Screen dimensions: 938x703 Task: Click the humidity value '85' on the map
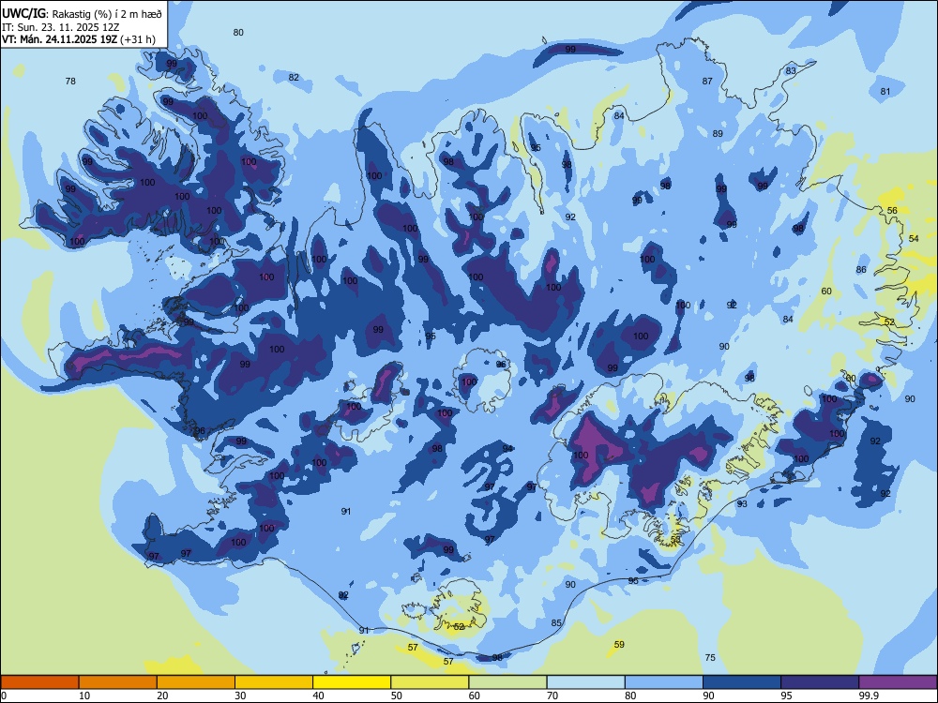pos(556,623)
